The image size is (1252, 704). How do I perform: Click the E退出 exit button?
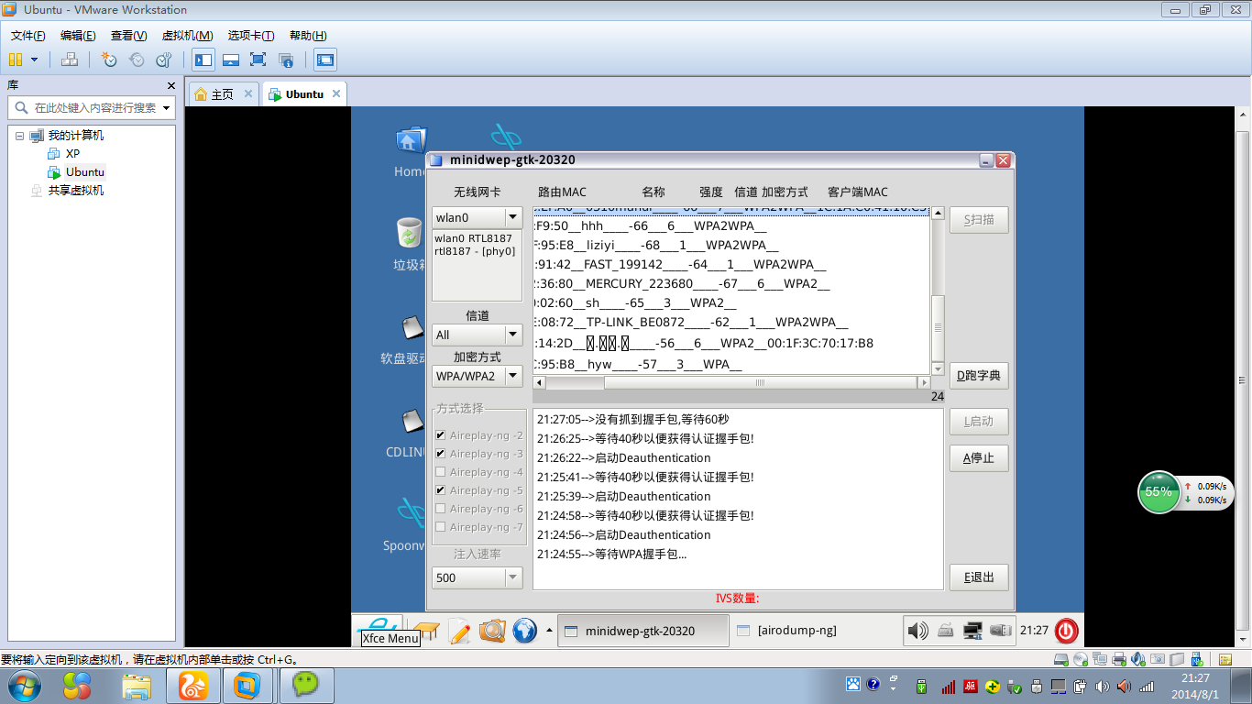[x=979, y=577]
